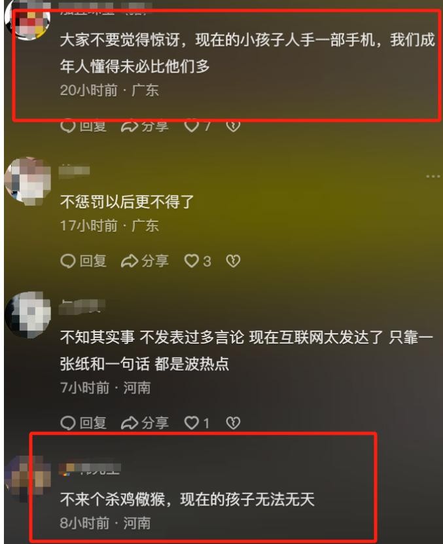This screenshot has height=544, width=443.
Task: Open the three-dot more options menu
Action: (x=433, y=176)
